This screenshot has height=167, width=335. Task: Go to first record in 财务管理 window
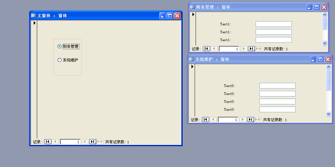click(x=206, y=49)
